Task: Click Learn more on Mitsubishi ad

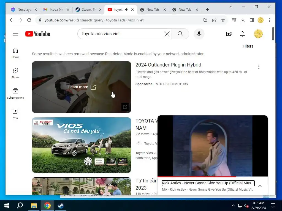Action: click(x=82, y=87)
